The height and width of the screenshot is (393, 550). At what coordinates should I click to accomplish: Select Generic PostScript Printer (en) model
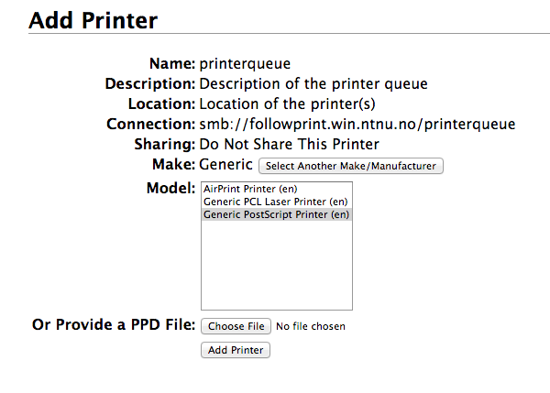(x=277, y=214)
